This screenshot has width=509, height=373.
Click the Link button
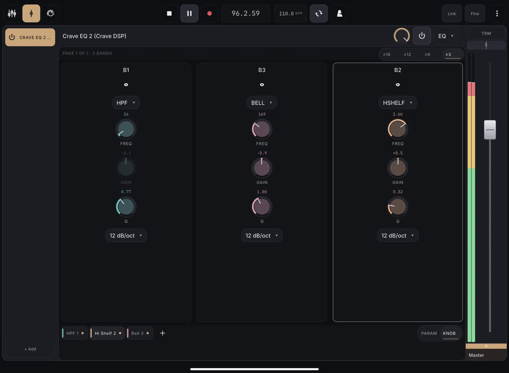click(452, 13)
